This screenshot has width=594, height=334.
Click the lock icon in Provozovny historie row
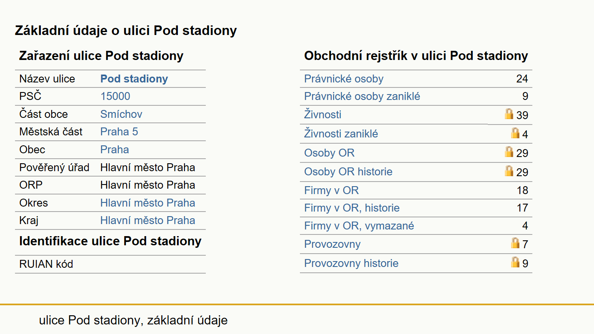(x=515, y=262)
